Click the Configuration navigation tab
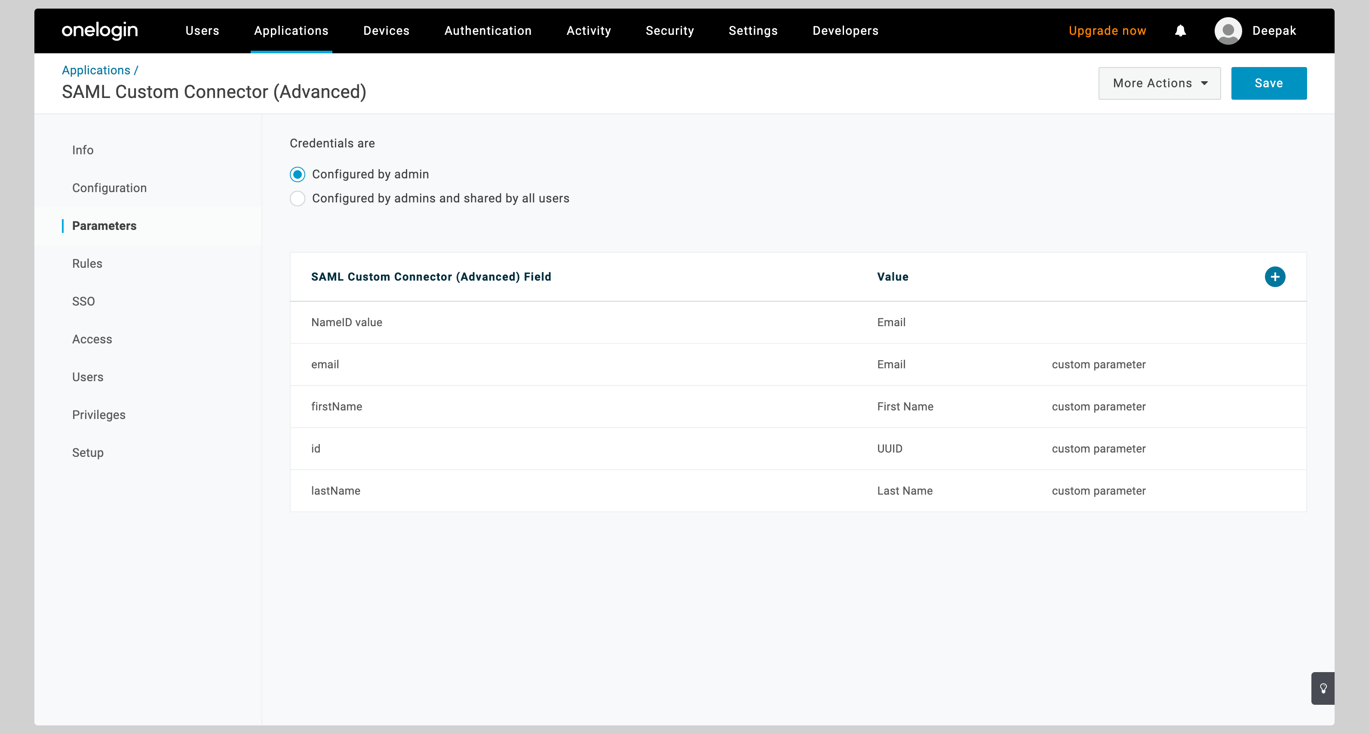The image size is (1369, 734). point(110,188)
